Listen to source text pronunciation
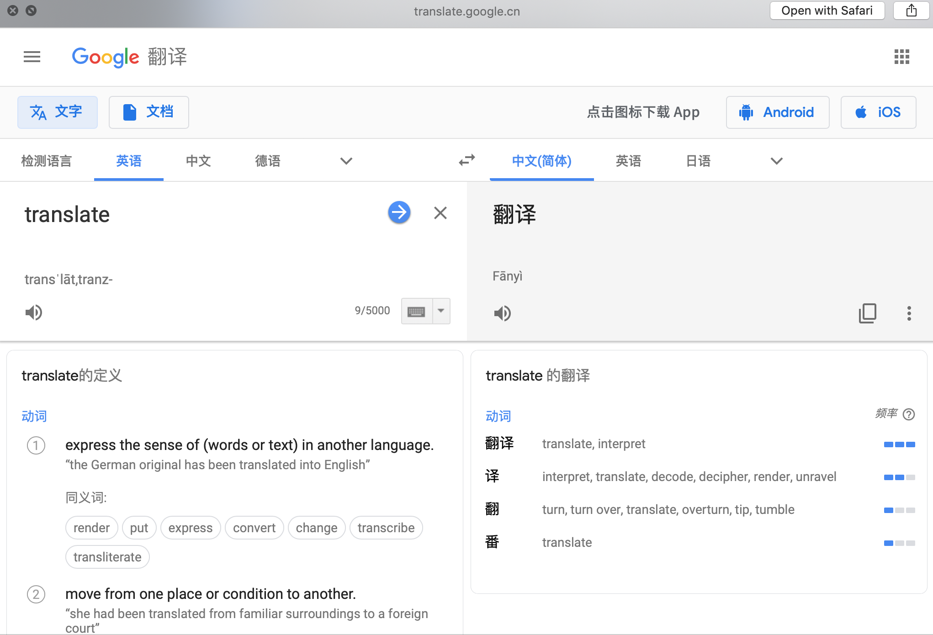 tap(34, 312)
